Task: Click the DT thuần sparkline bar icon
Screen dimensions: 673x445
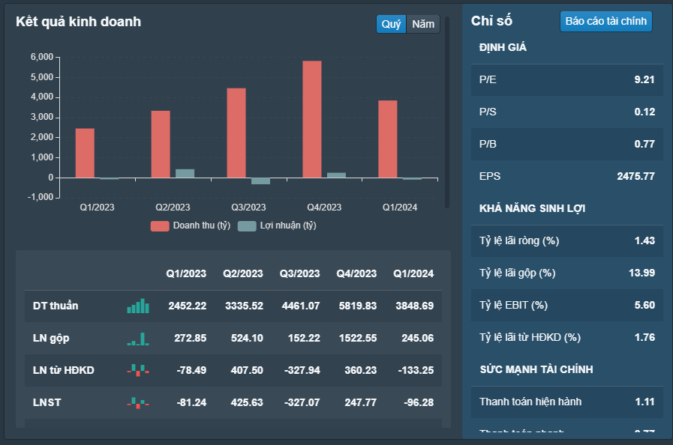Action: coord(138,306)
